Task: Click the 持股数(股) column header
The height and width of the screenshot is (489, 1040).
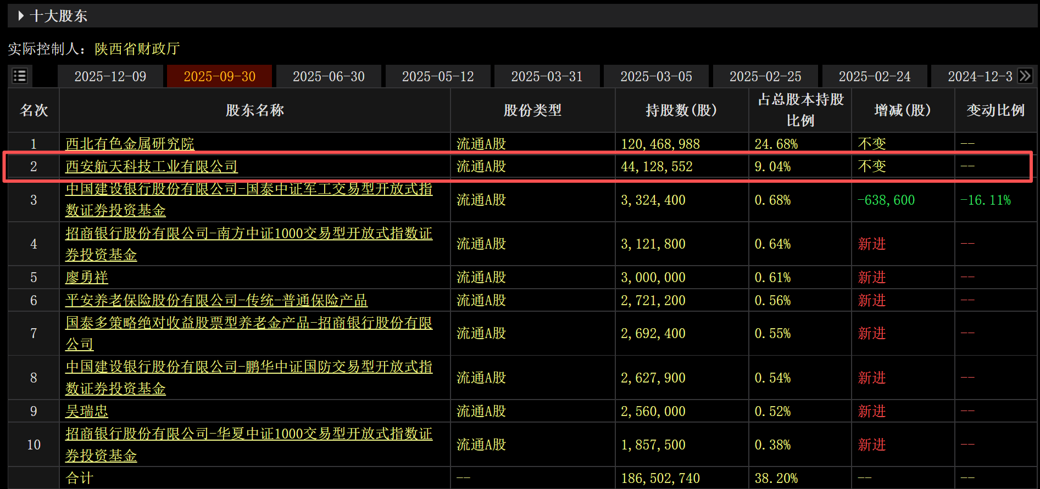Action: pyautogui.click(x=682, y=110)
